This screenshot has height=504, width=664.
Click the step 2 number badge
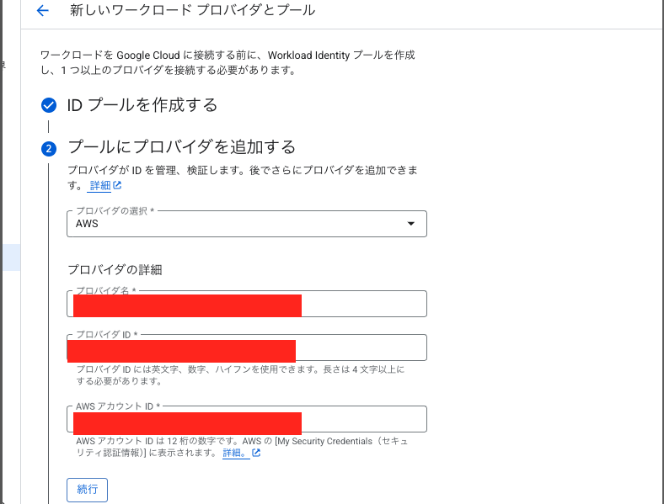pyautogui.click(x=49, y=148)
